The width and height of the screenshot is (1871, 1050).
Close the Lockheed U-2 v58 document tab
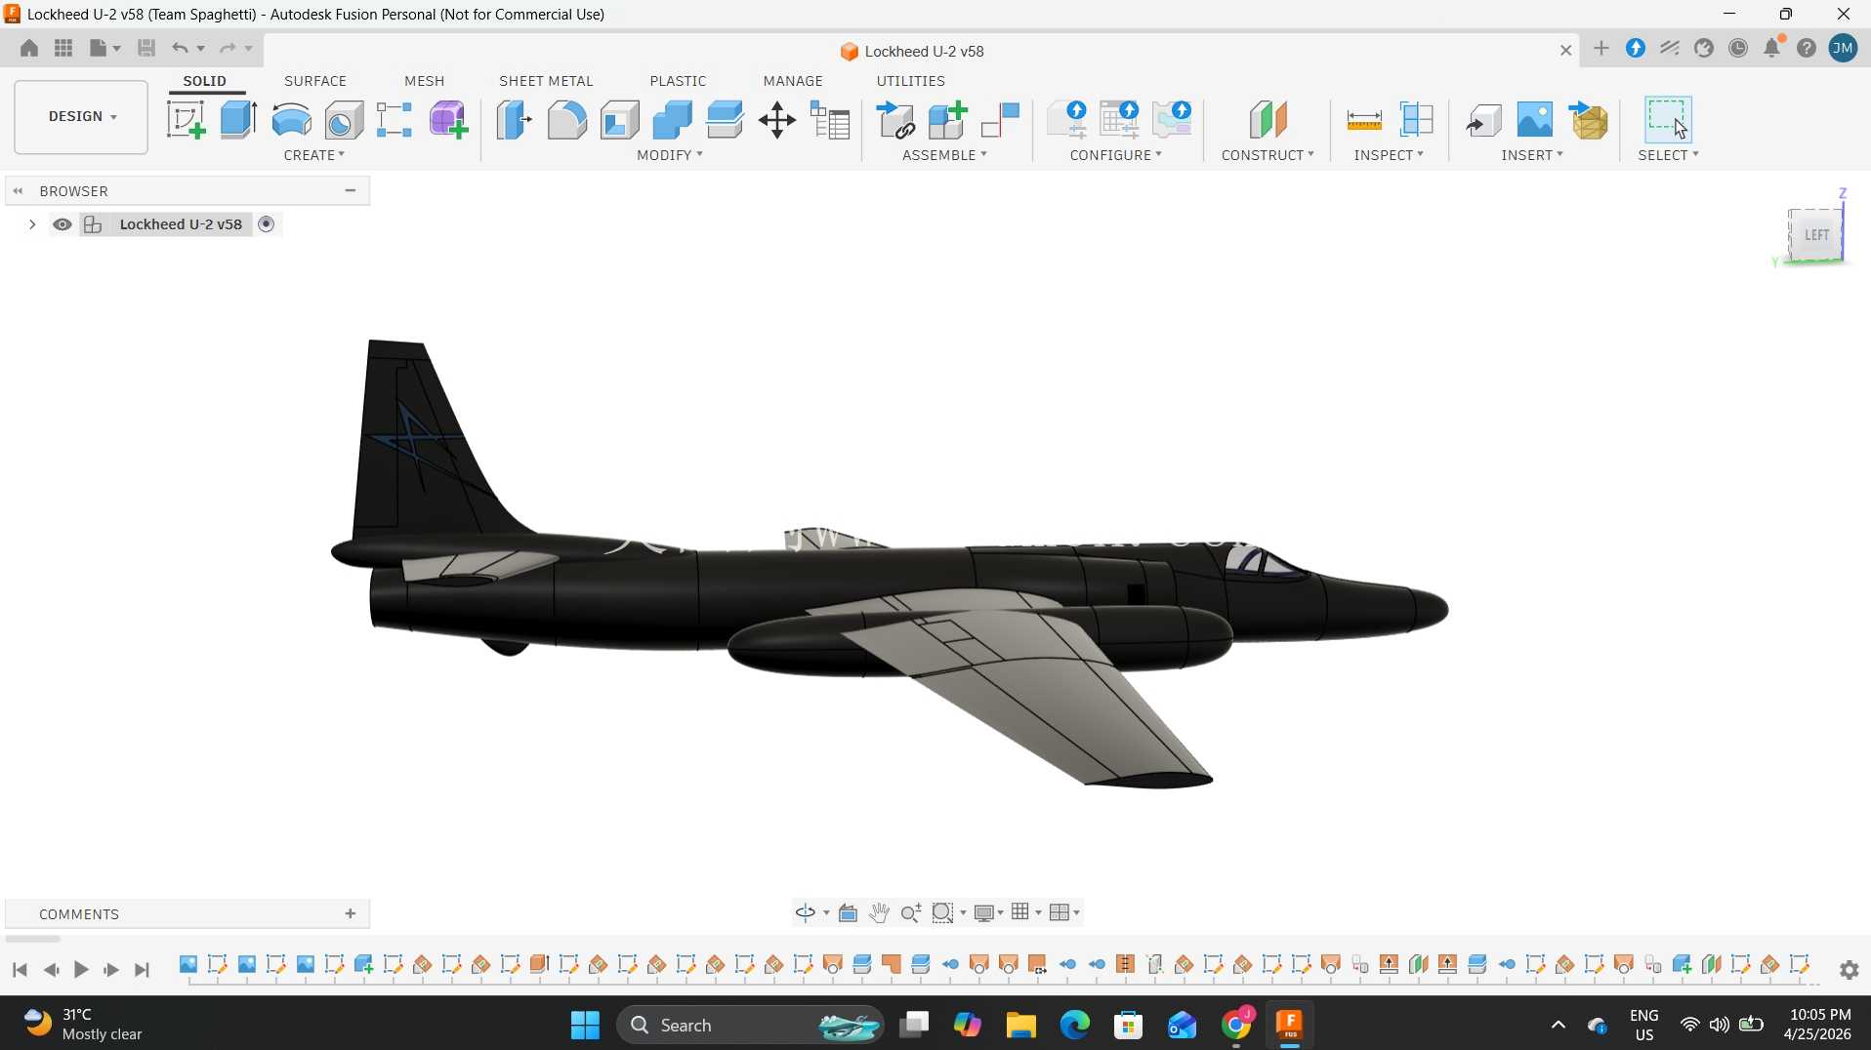click(x=1566, y=51)
